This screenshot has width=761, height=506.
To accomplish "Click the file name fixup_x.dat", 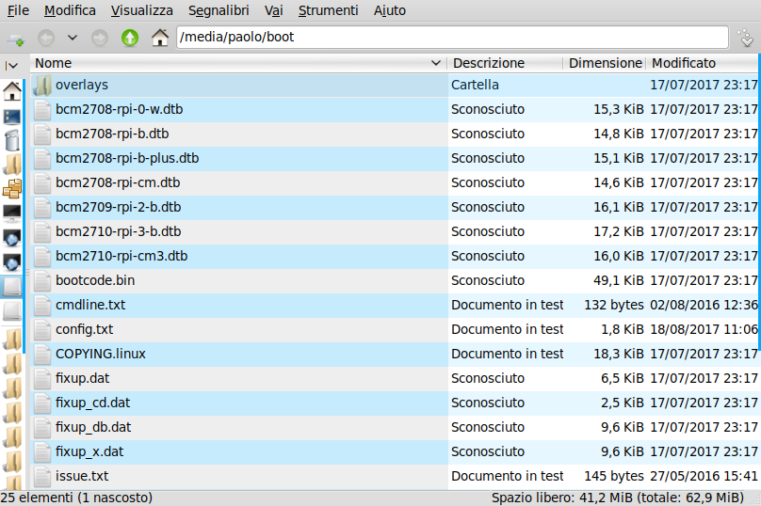I will (89, 451).
